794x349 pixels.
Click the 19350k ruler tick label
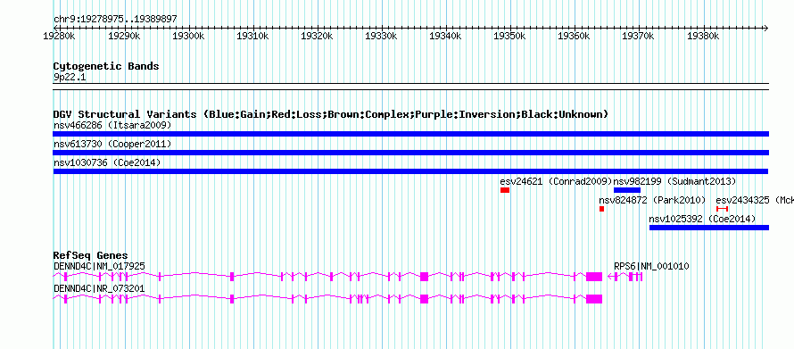[x=510, y=37]
